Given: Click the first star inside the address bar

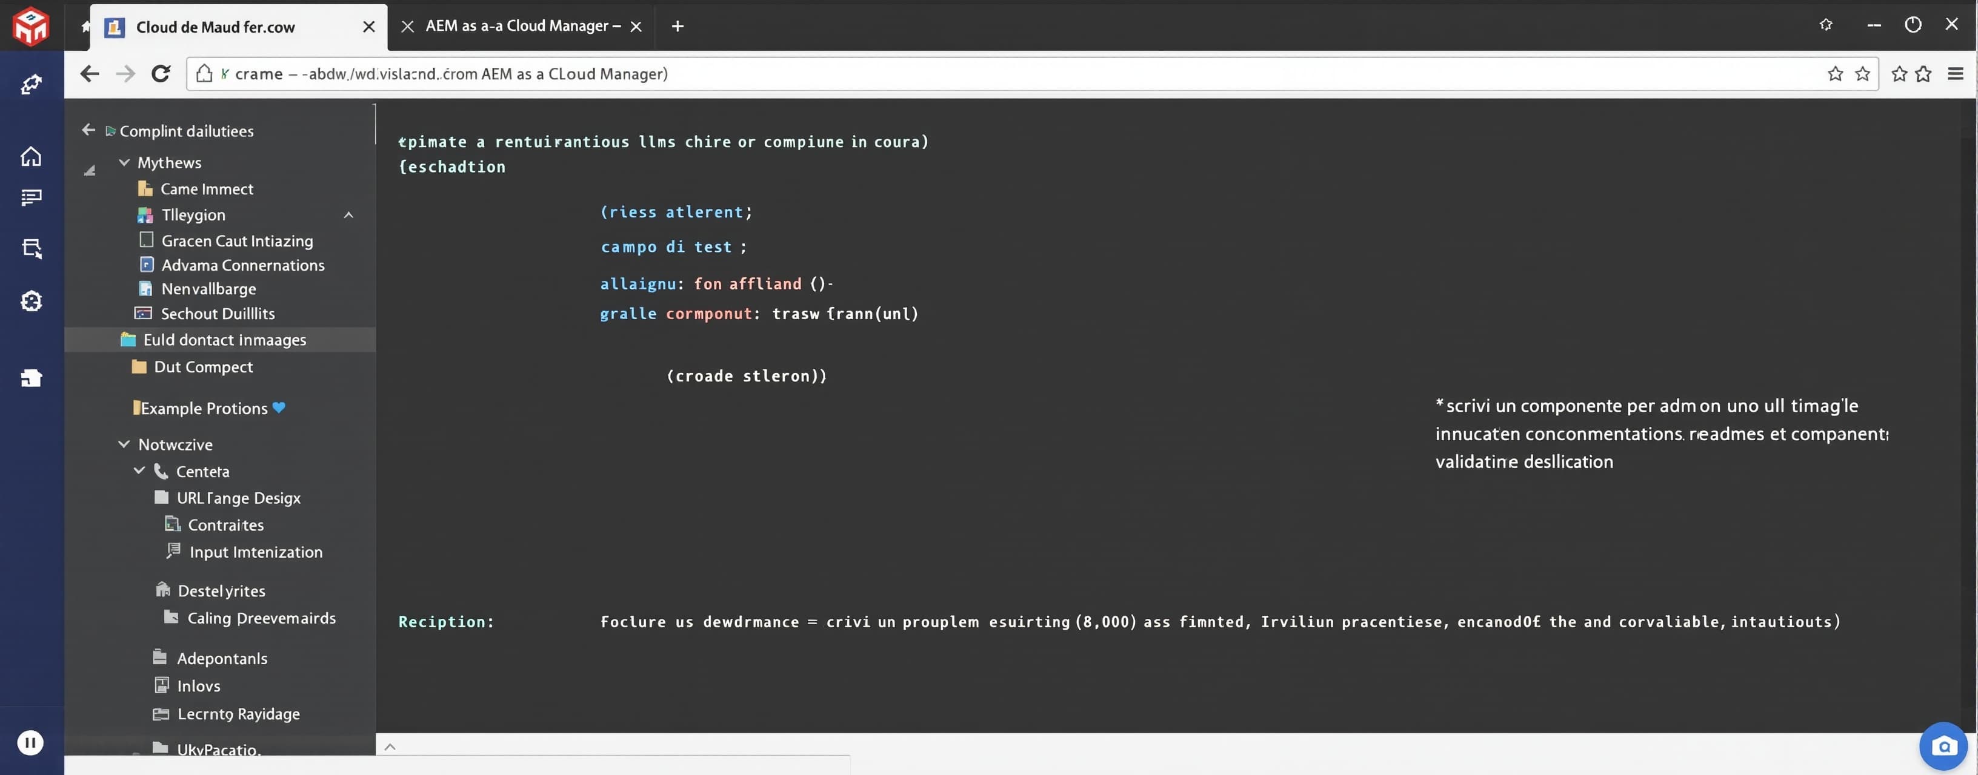Looking at the screenshot, I should pos(1835,74).
